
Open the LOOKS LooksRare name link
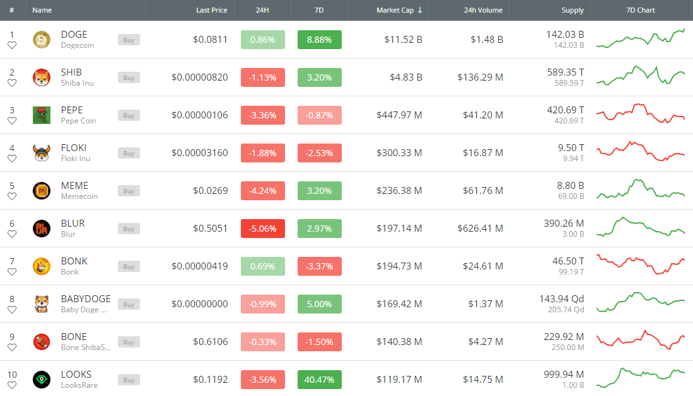[79, 380]
